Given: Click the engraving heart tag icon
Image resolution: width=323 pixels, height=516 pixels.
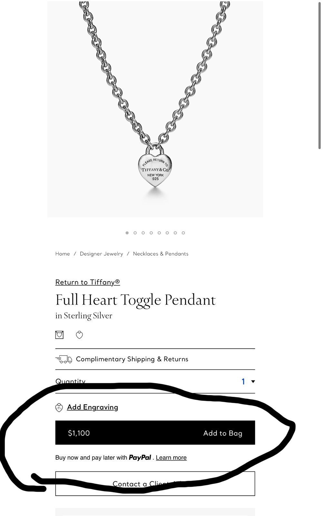Looking at the screenshot, I should tap(59, 408).
